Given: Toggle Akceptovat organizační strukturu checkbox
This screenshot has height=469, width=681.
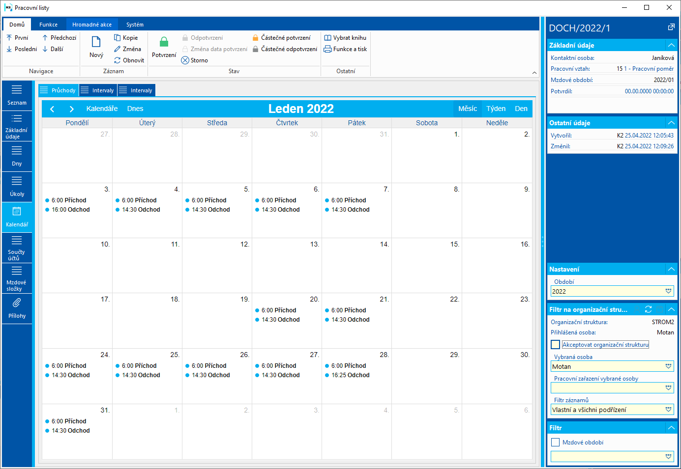Looking at the screenshot, I should (556, 345).
